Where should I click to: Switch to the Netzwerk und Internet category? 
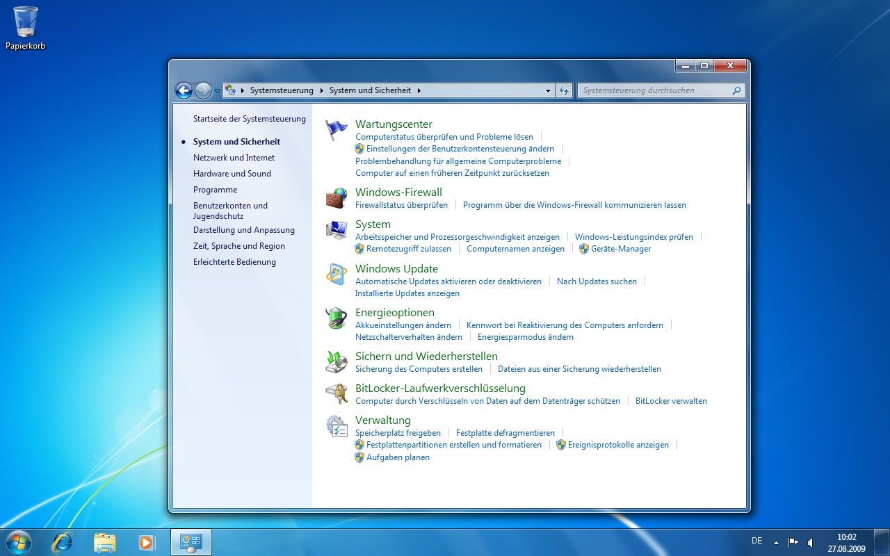(x=234, y=157)
